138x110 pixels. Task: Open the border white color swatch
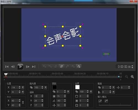[77, 87]
